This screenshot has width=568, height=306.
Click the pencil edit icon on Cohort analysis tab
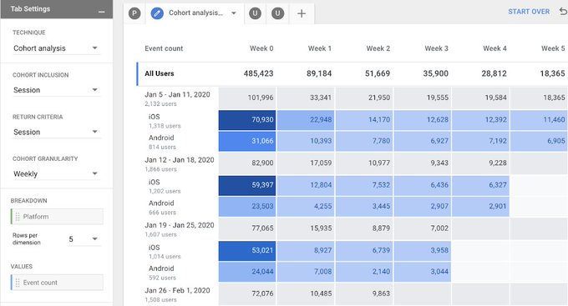[x=157, y=13]
